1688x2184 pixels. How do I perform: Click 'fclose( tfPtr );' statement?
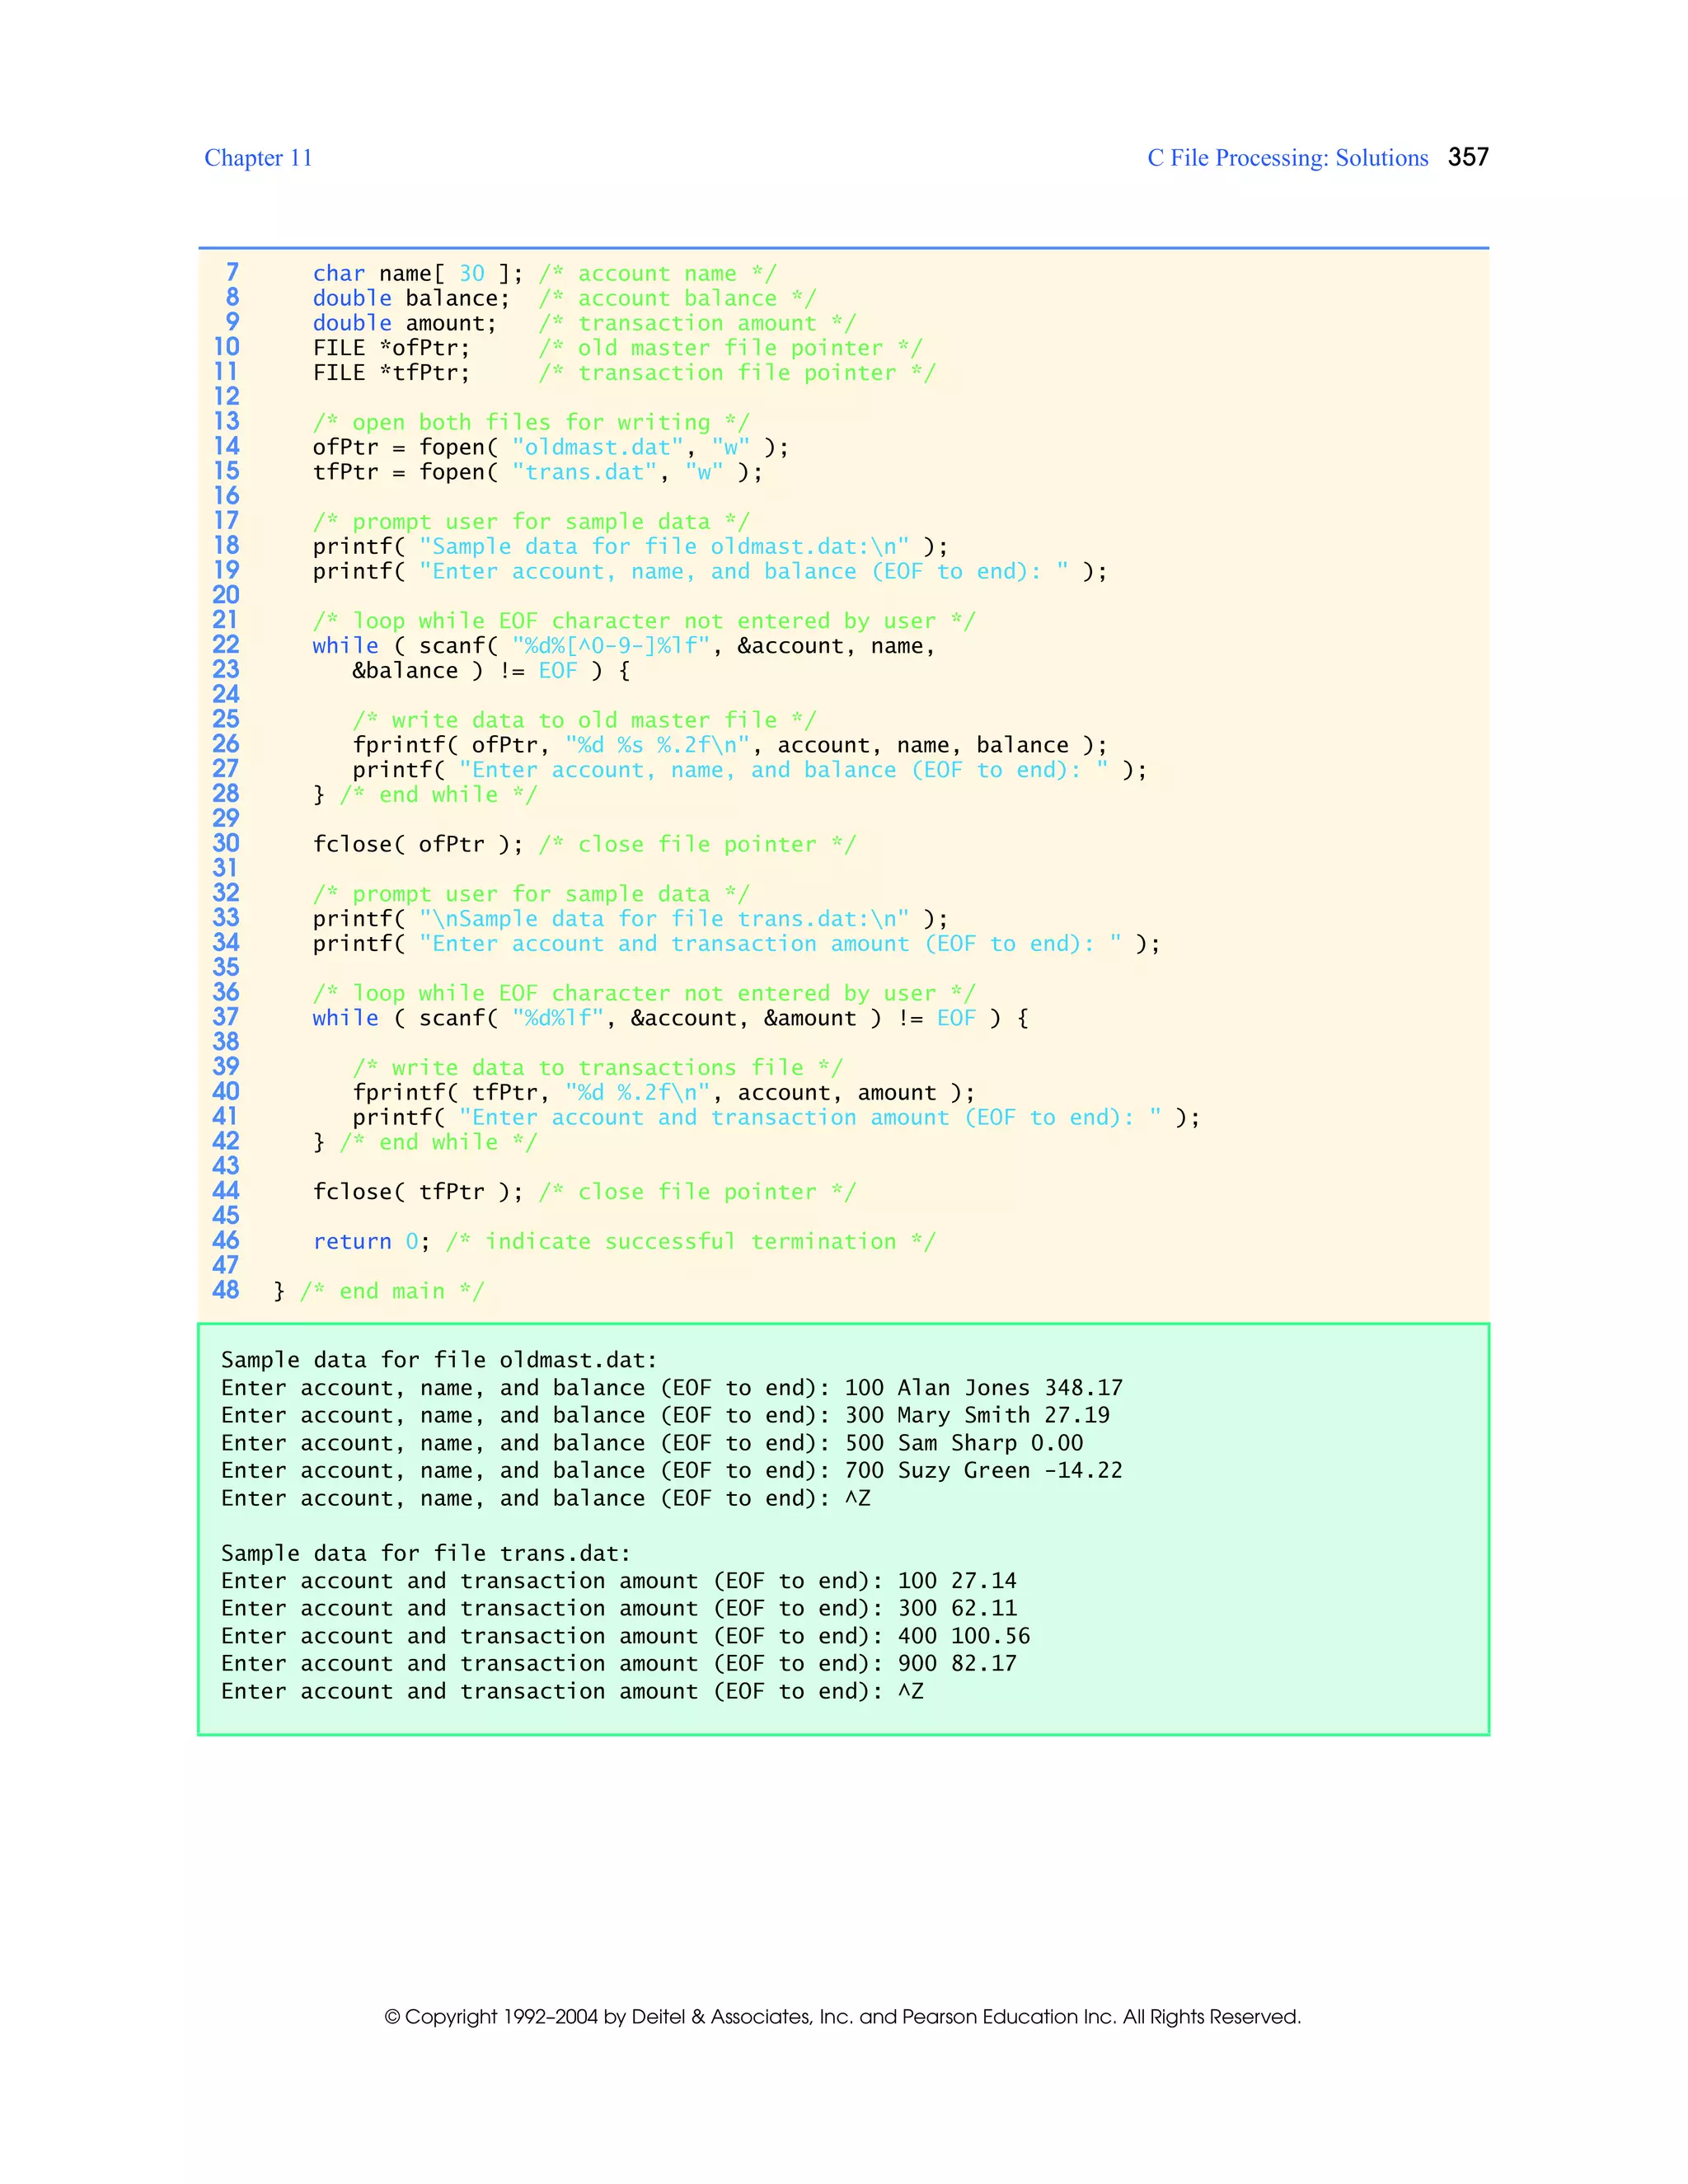pyautogui.click(x=417, y=1192)
